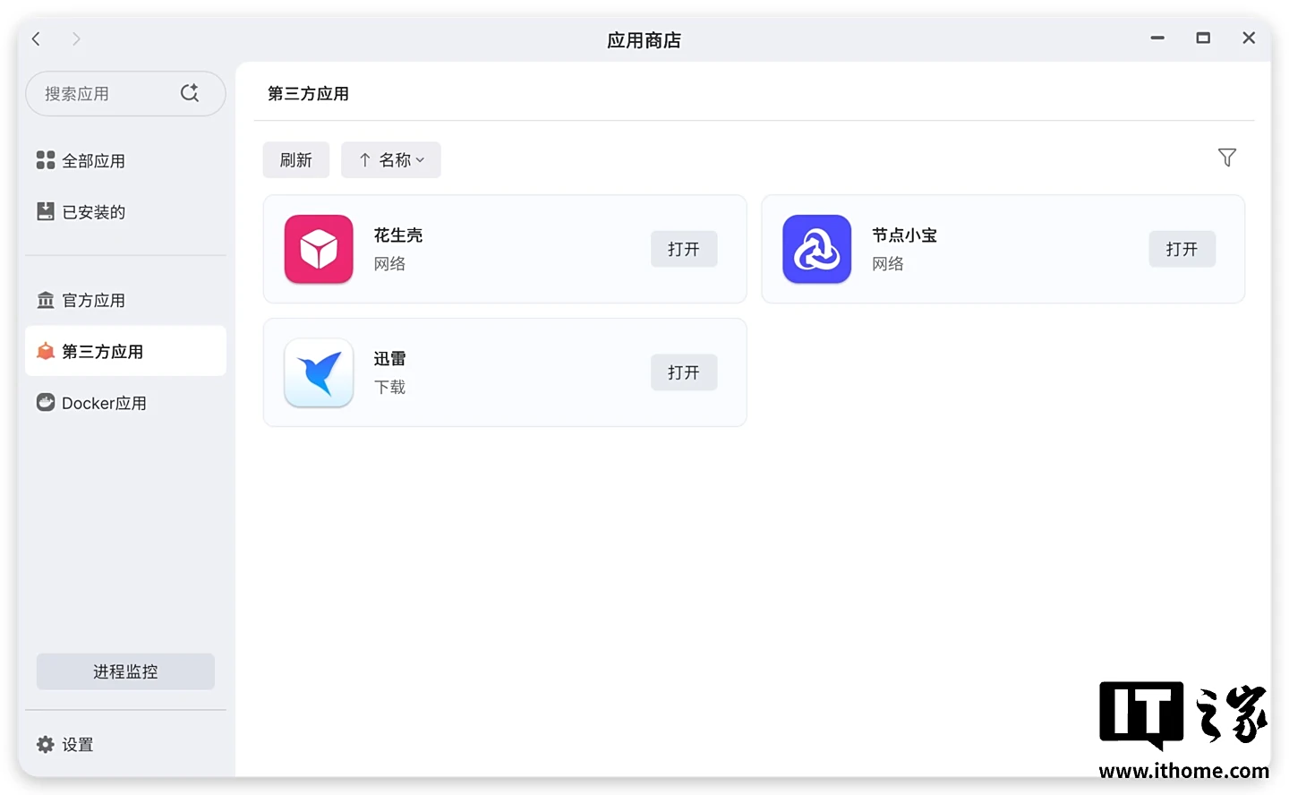Switch to 官方应用 category
Screen dimensions: 1289x795
[x=93, y=301]
